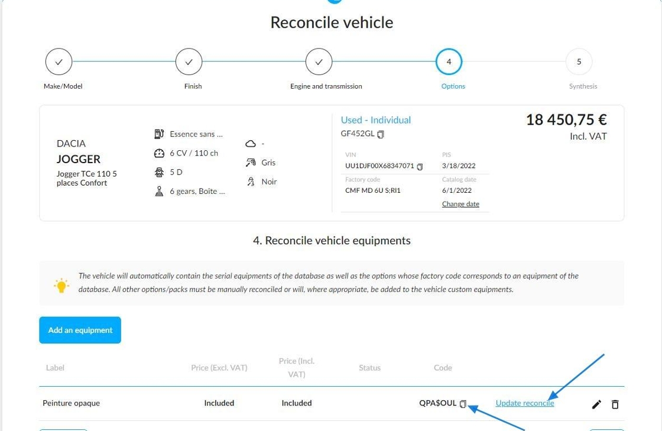Copy the QPA$OUL equipment code
Screen dimensions: 662x431
pyautogui.click(x=463, y=404)
